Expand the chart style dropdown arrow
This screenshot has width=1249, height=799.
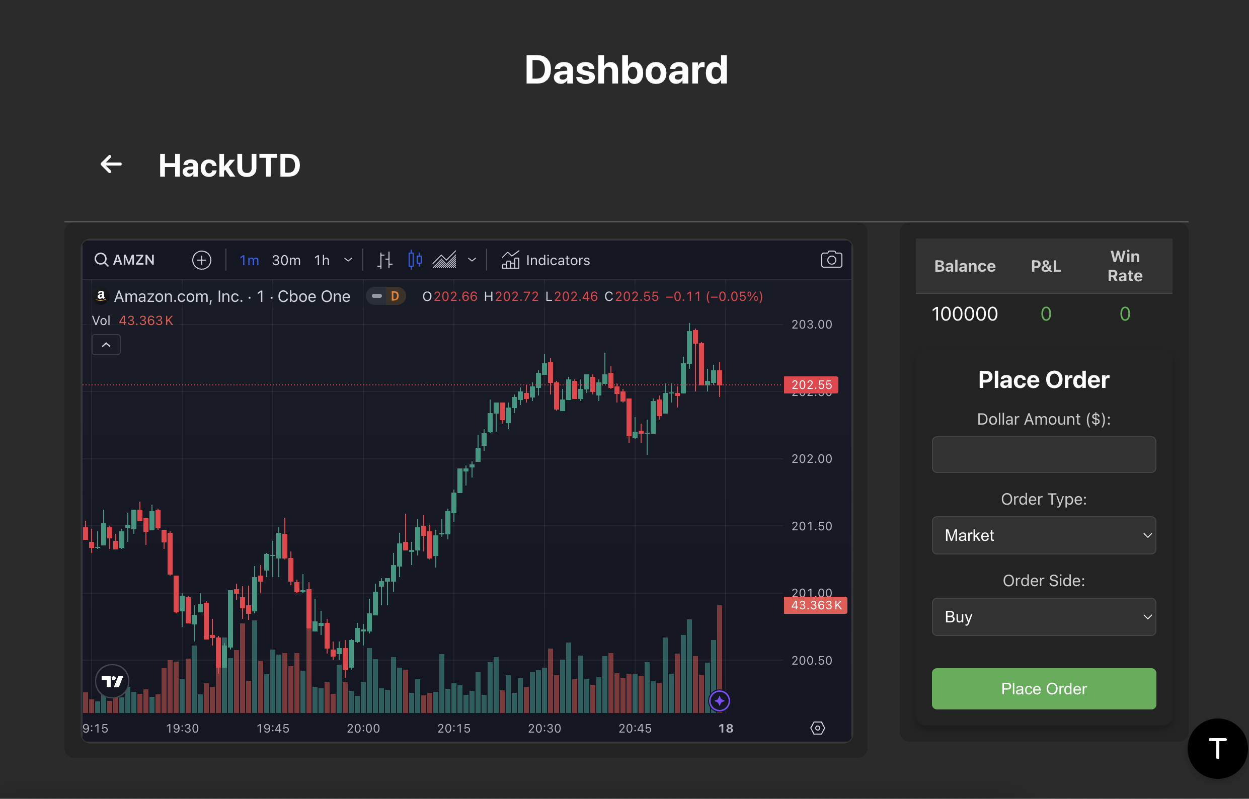(472, 260)
